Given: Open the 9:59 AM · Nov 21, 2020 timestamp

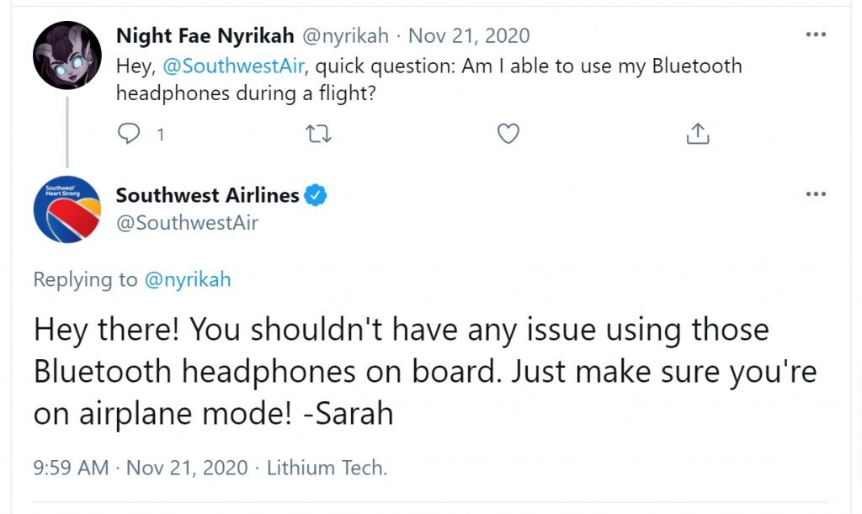Looking at the screenshot, I should pos(141,468).
